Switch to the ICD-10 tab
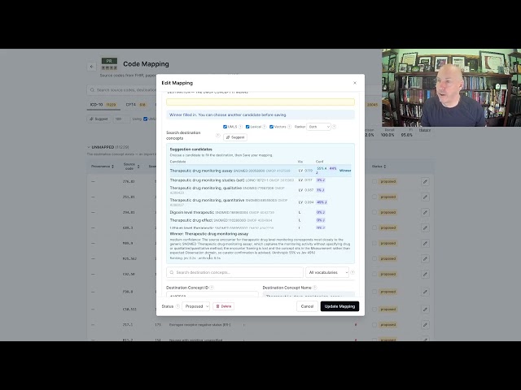The height and width of the screenshot is (390, 521). (x=103, y=105)
